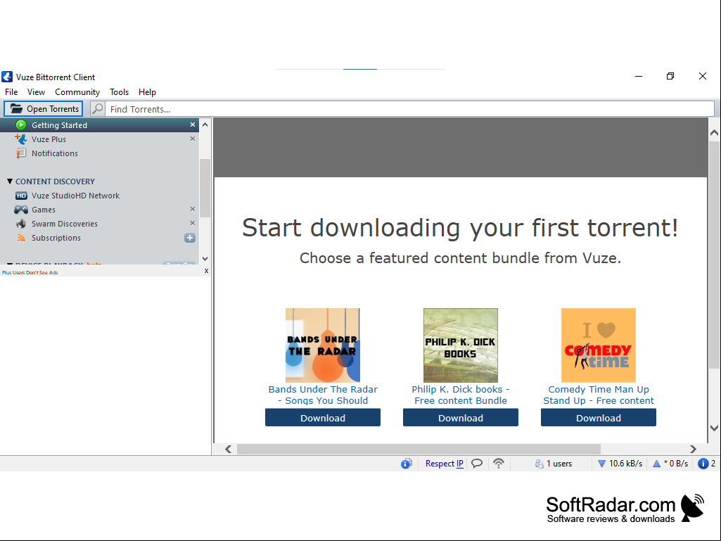The height and width of the screenshot is (541, 721).
Task: Open the chat bubble status icon
Action: point(477,463)
